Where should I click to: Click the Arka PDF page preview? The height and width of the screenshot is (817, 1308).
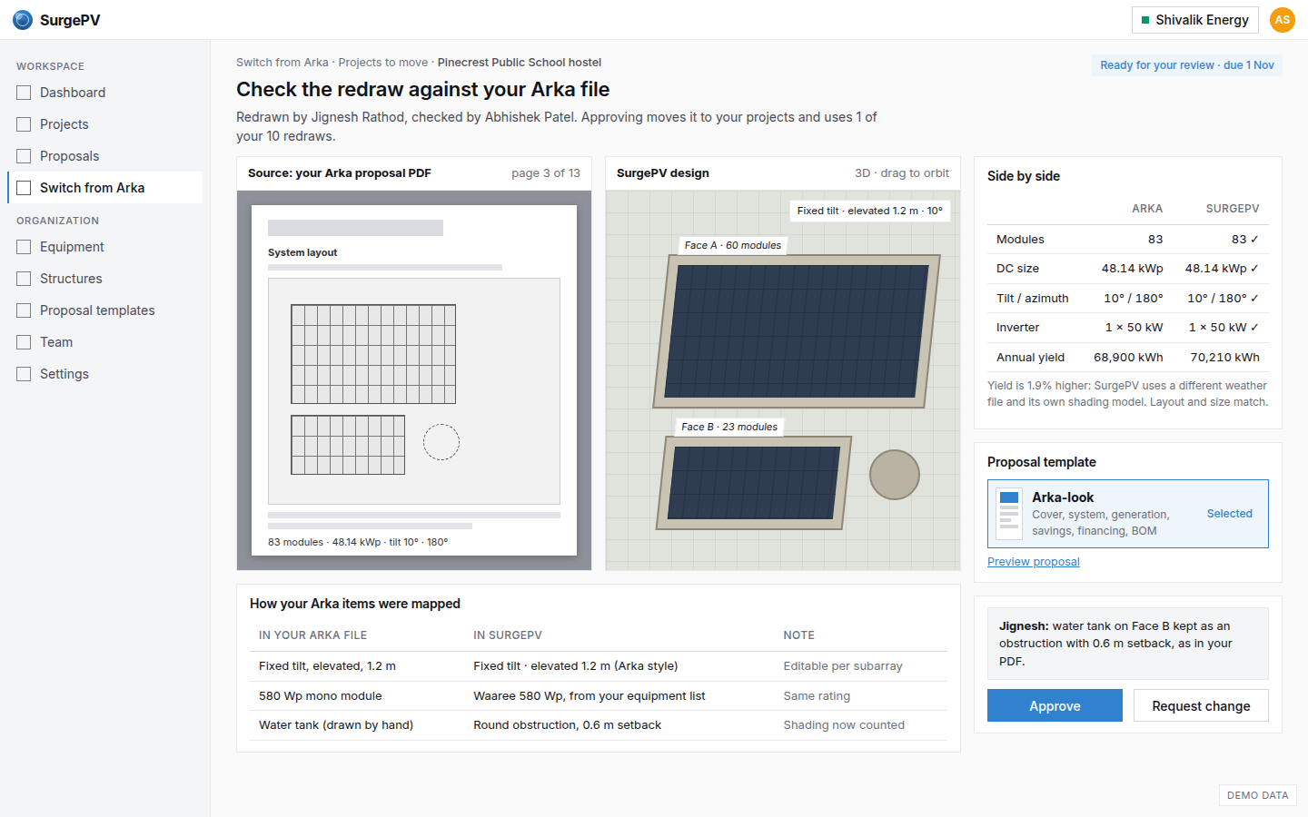[x=413, y=379]
